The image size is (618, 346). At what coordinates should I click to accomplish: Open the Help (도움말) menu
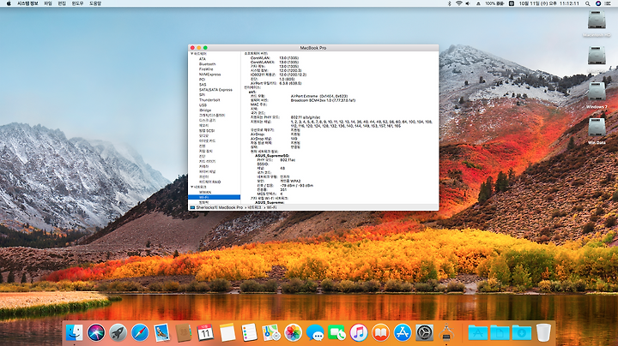click(x=95, y=3)
